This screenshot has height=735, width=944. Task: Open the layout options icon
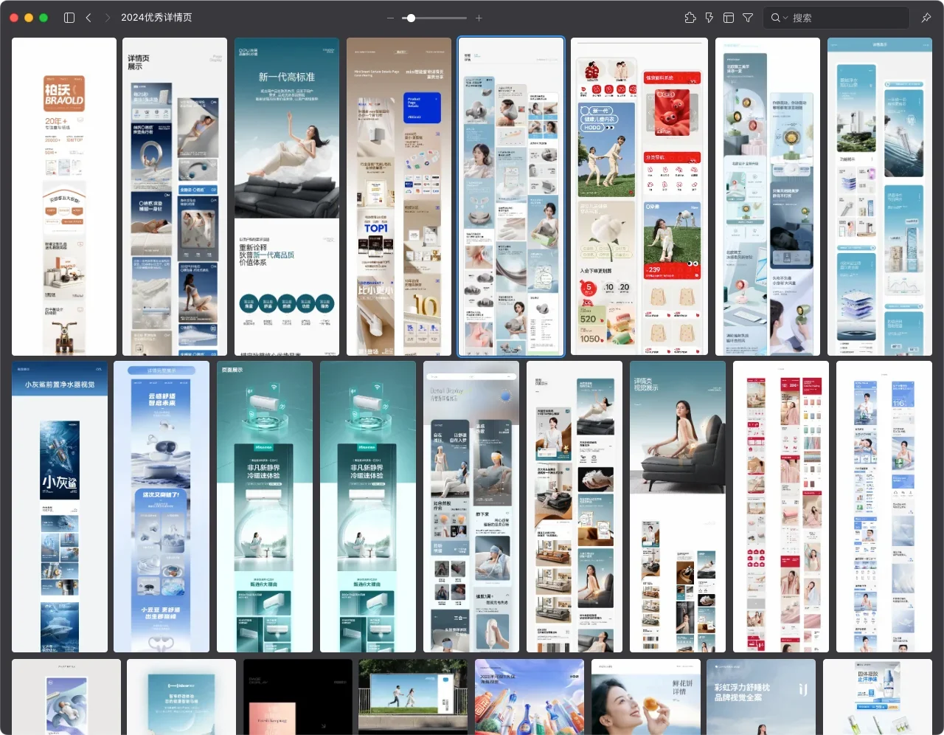click(729, 18)
